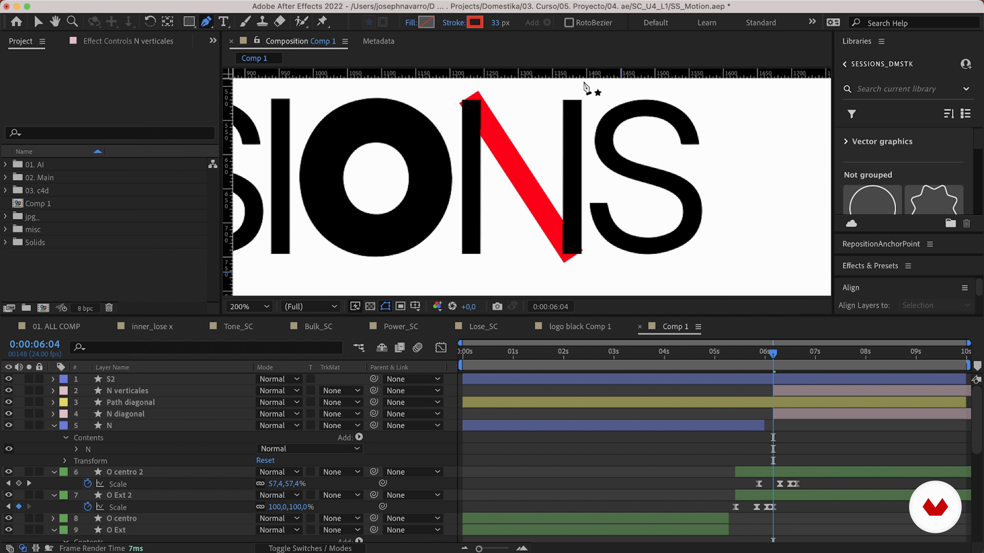
Task: Enable the RotoBezier checkbox
Action: (569, 23)
